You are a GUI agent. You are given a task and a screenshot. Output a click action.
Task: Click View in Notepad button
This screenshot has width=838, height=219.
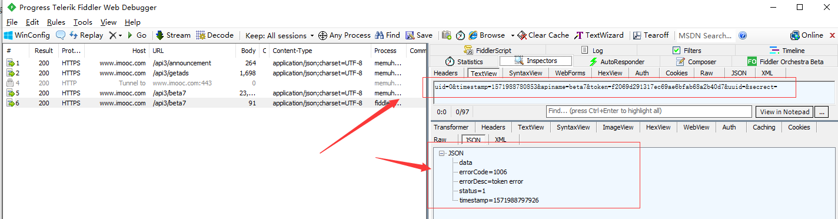785,112
